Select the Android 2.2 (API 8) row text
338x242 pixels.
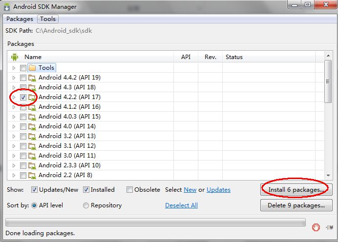click(x=65, y=175)
